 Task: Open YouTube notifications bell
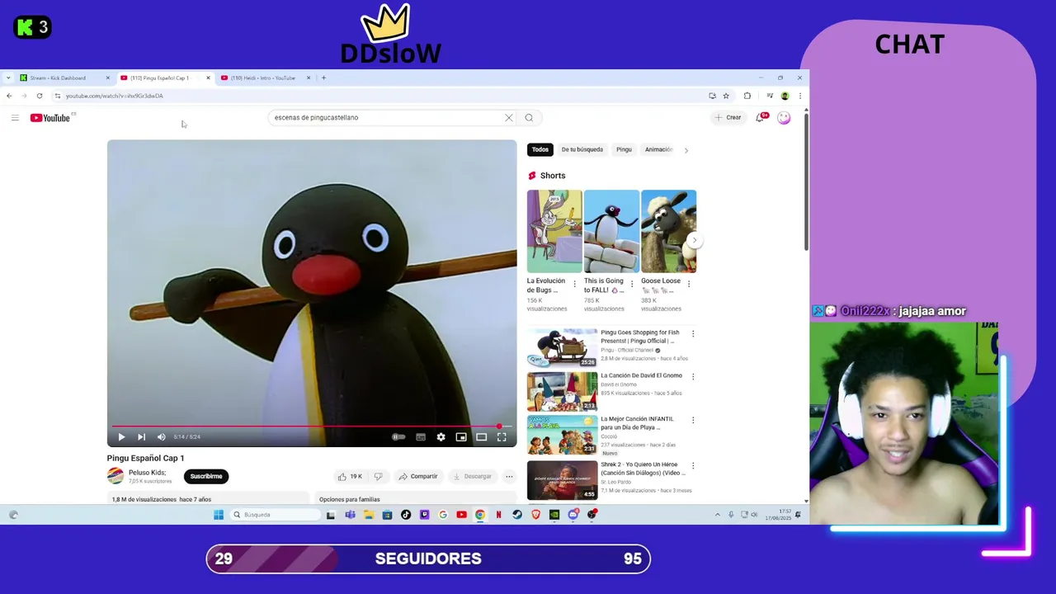point(760,118)
